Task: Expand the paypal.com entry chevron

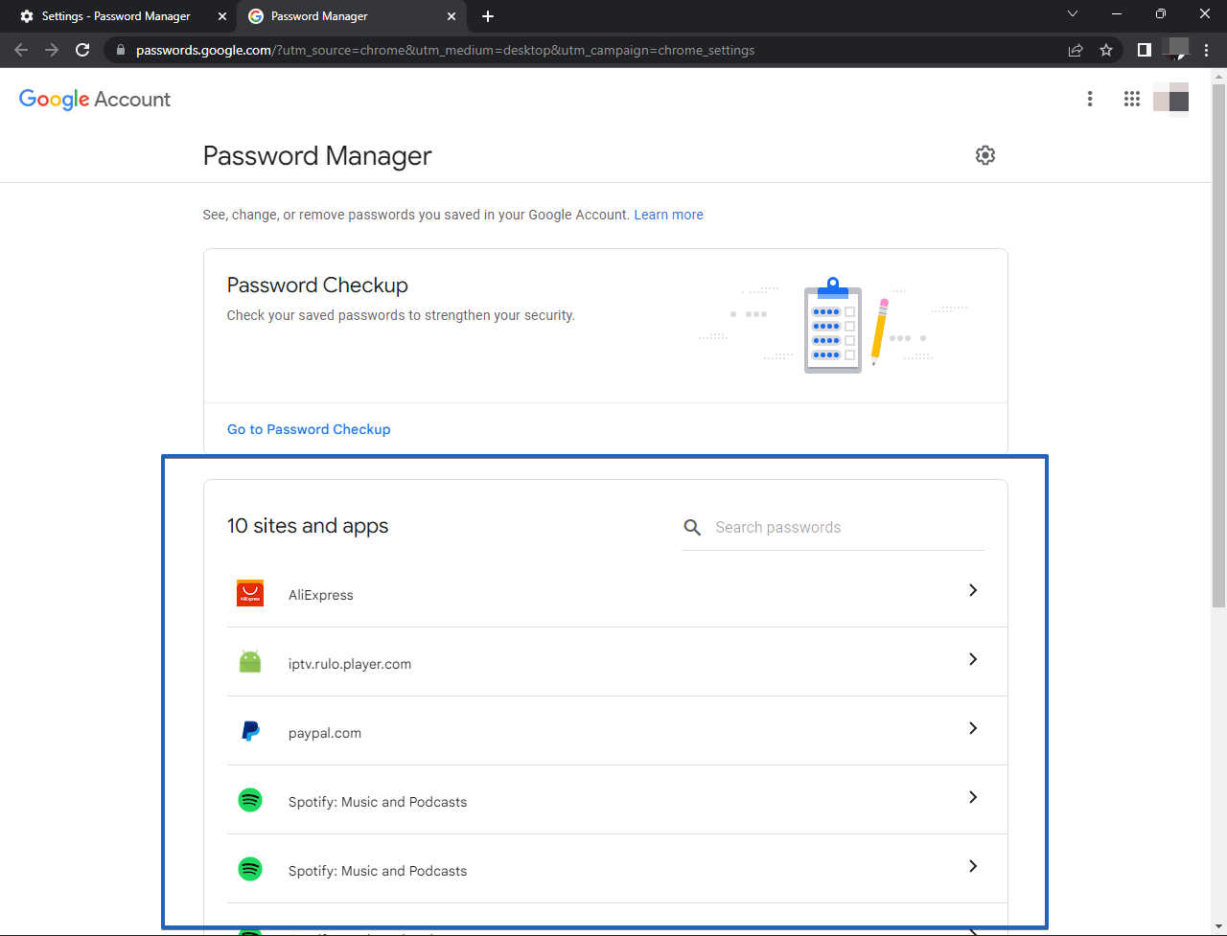Action: point(972,728)
